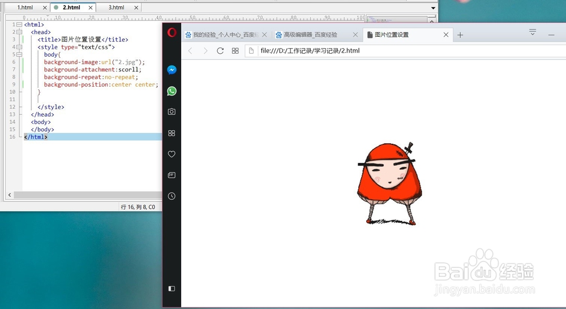
Task: Open WhatsApp in Opera sidebar
Action: 172,91
